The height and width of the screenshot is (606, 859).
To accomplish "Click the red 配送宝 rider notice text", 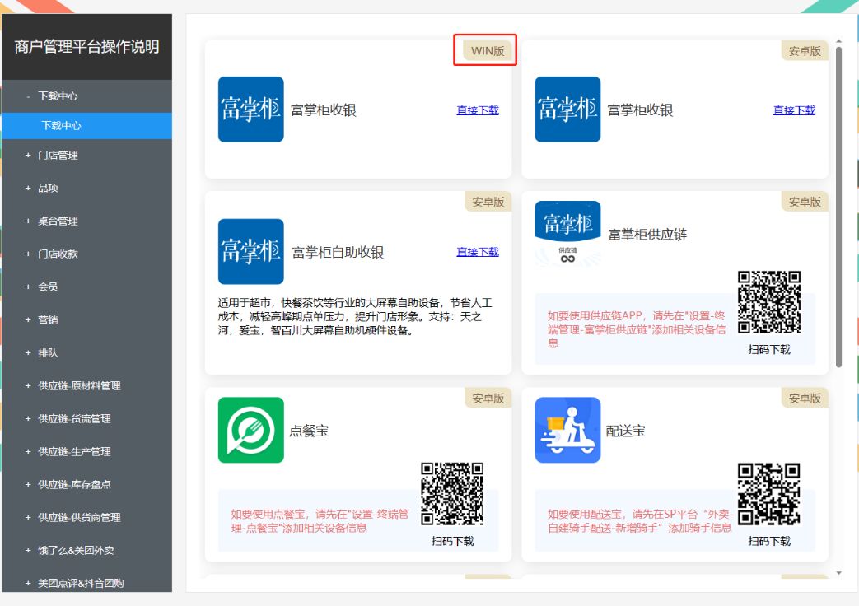I will tap(640, 520).
